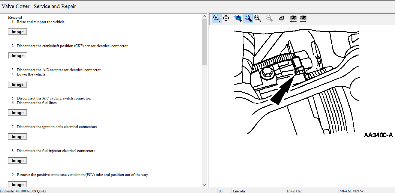Select the pan arrows tool
The width and height of the screenshot is (395, 193).
[226, 18]
